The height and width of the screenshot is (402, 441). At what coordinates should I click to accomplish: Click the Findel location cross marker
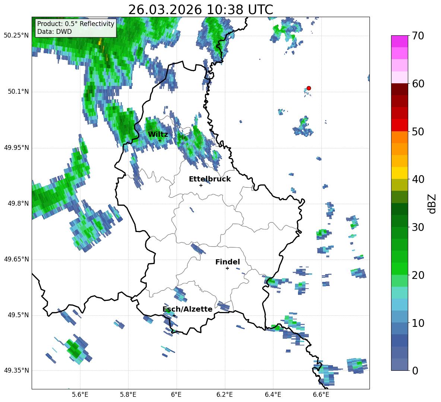tap(227, 268)
